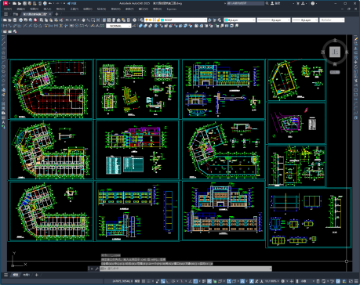The width and height of the screenshot is (360, 285).
Task: Click the command line customize wrench
Action: (96, 269)
